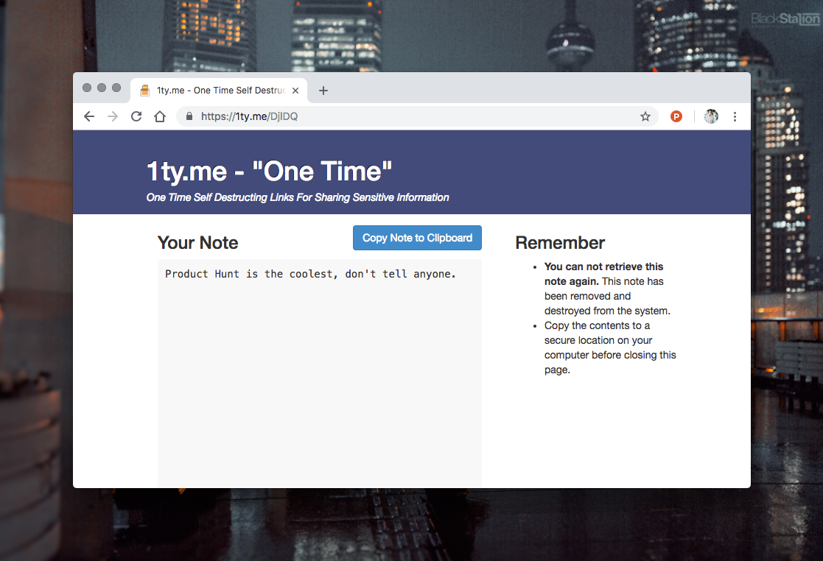This screenshot has width=823, height=561.
Task: Click the 1ty.me "One Time" heading
Action: (x=269, y=172)
